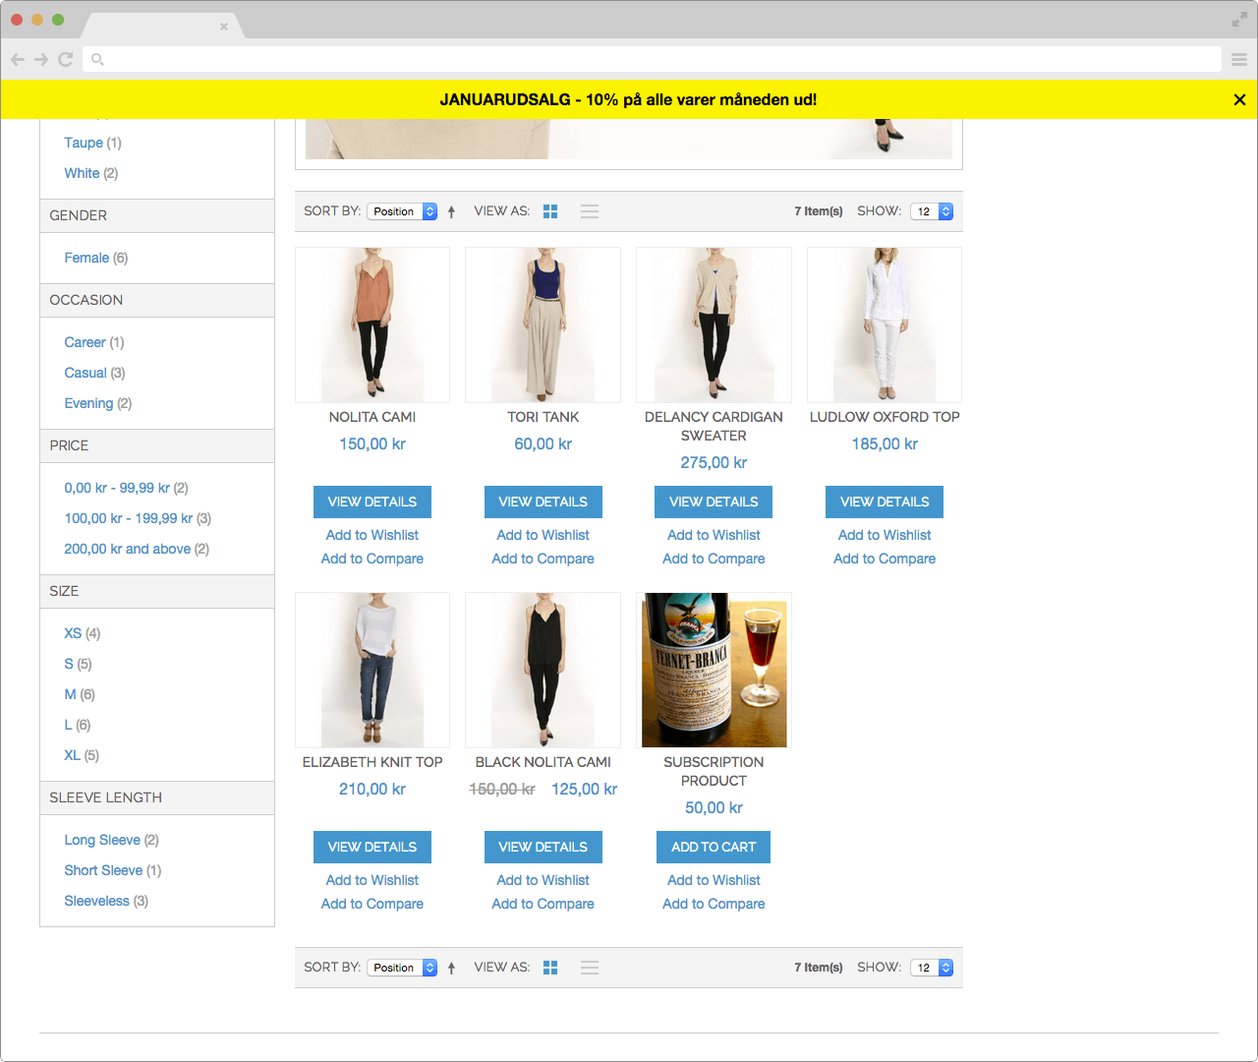This screenshot has width=1258, height=1062.
Task: Click the browser back arrow
Action: click(x=18, y=59)
